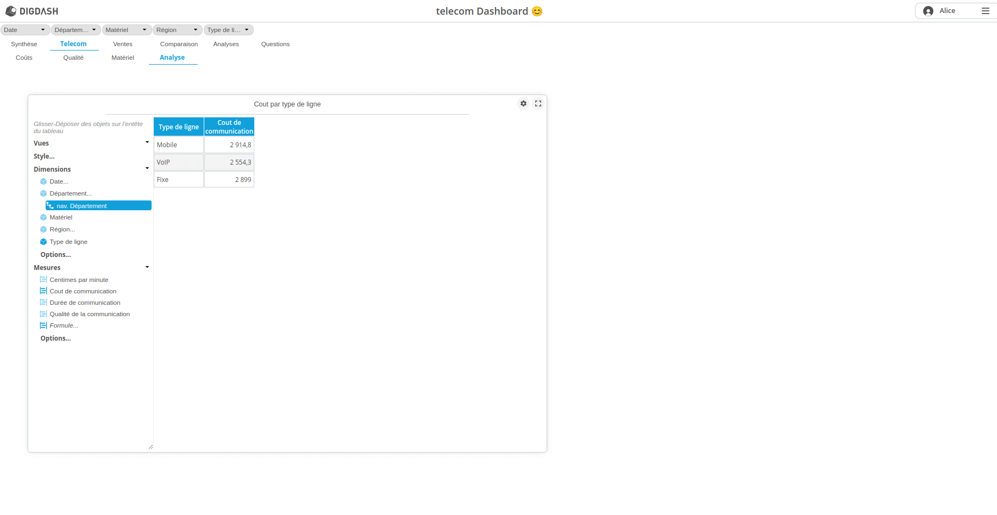
Task: Select the Département... dimension label
Action: tap(71, 193)
